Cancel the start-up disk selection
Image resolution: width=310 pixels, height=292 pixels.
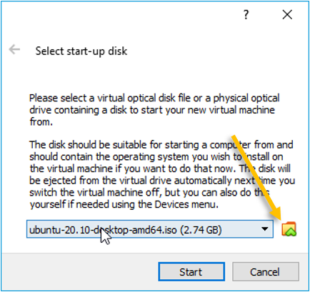point(266,272)
